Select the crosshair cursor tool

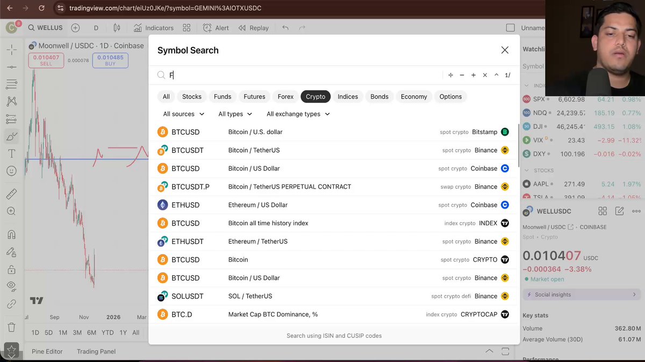11,49
